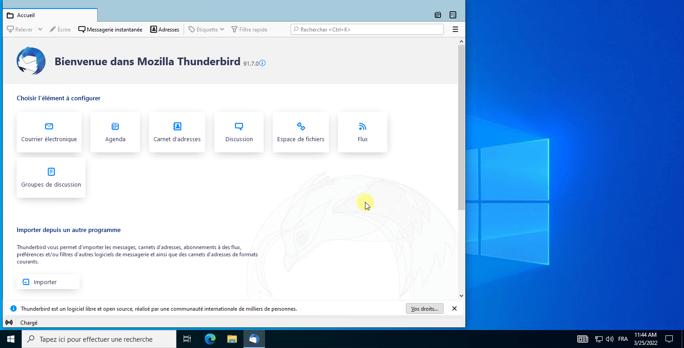This screenshot has width=684, height=348.
Task: Click the Flux feed card
Action: click(363, 132)
